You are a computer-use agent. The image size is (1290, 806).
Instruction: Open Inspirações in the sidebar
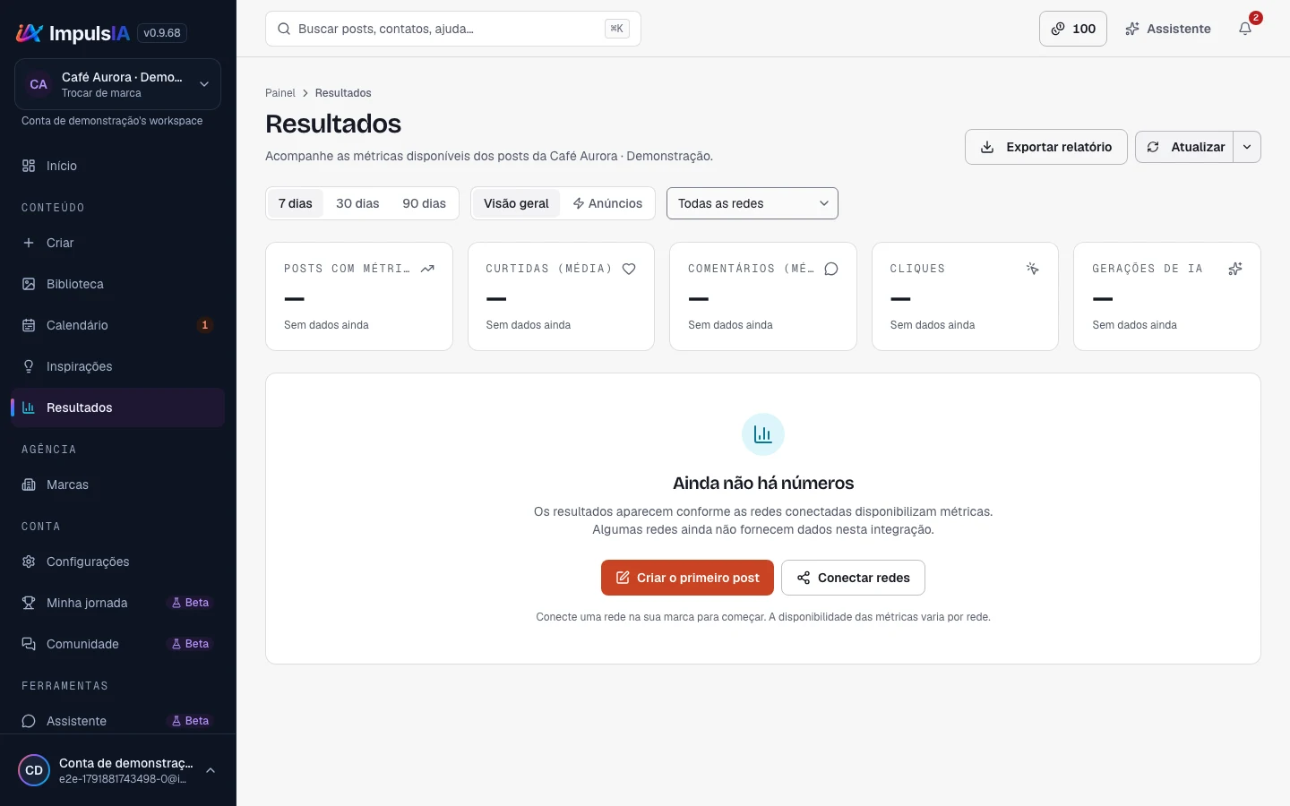117,366
